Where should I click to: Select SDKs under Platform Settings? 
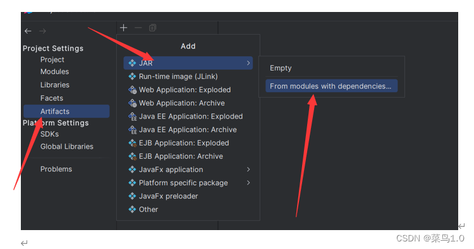49,134
